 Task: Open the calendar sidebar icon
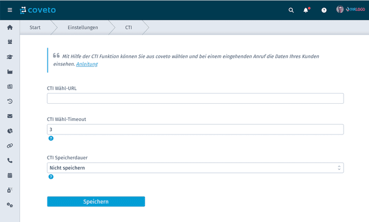[x=10, y=175]
